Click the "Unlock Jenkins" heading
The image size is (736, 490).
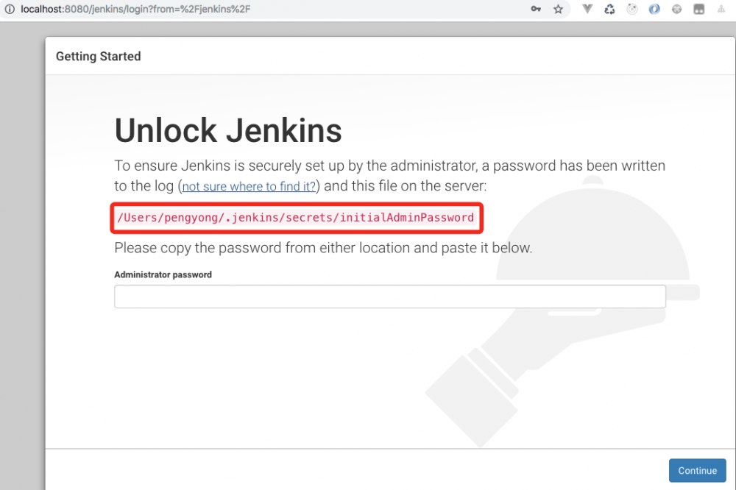[228, 130]
